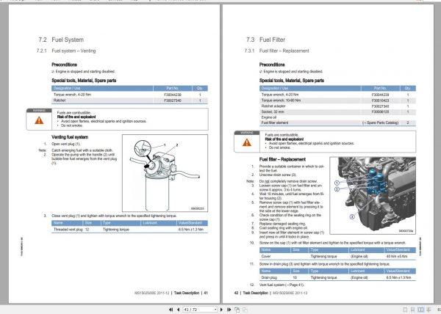
Task: Click the 'Cover' tightening torque row
Action: tap(337, 257)
